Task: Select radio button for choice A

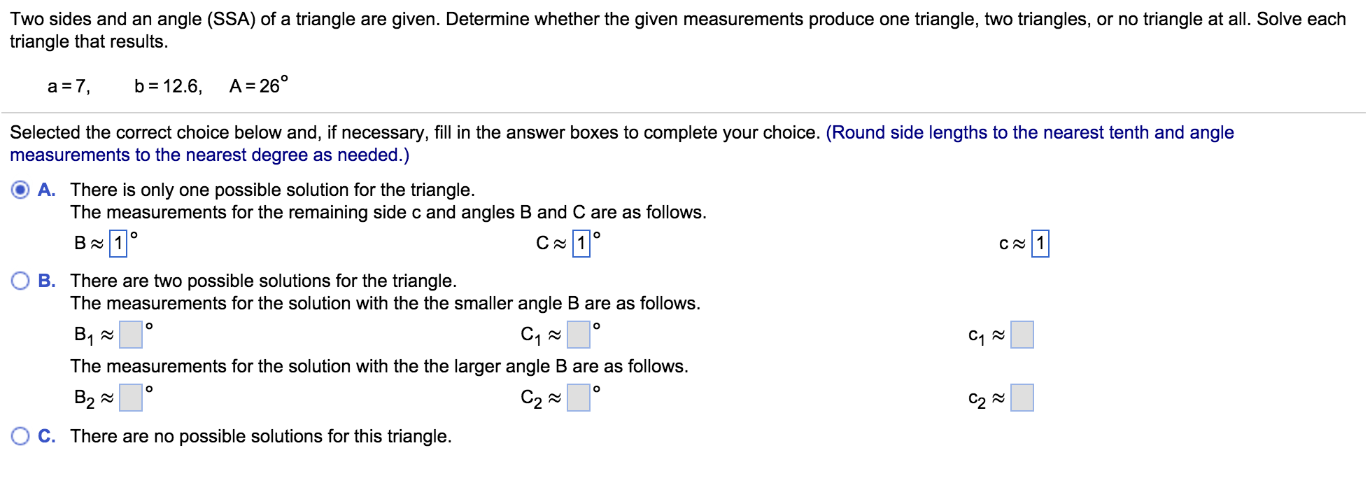Action: (x=19, y=189)
